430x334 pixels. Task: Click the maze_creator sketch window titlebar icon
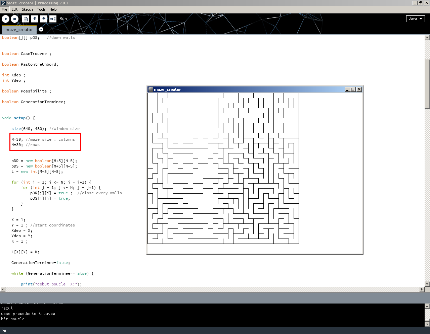pyautogui.click(x=150, y=89)
